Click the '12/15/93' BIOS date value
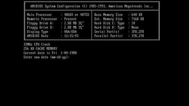Screen dimensions: 189x106 coord(71,36)
